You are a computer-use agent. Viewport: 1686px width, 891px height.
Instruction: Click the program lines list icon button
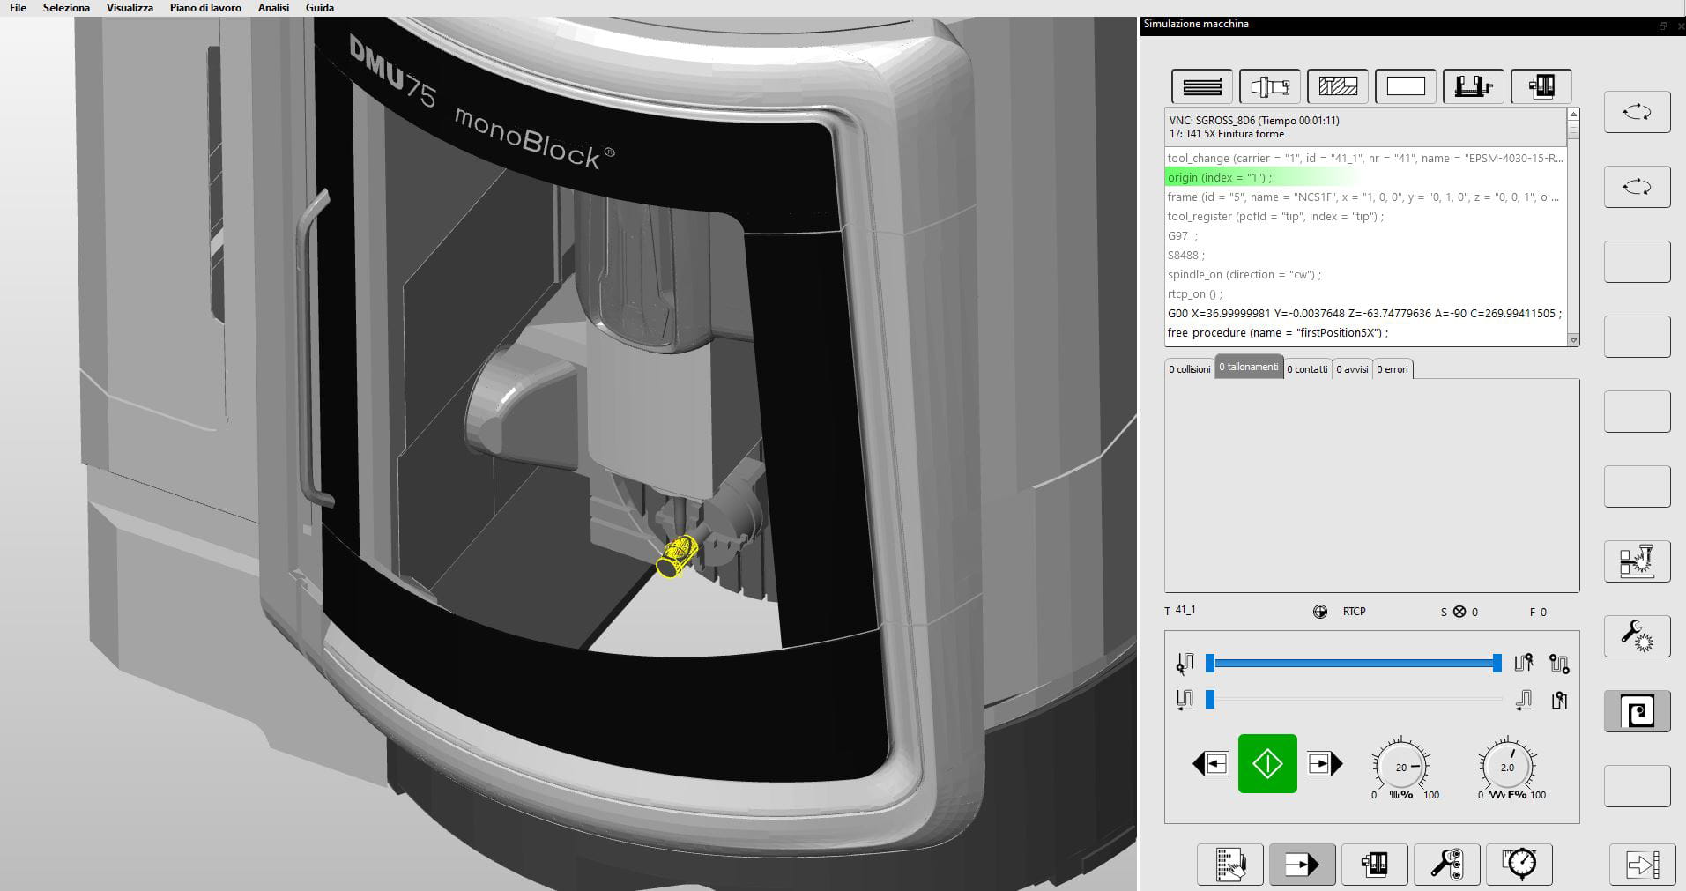click(1202, 86)
